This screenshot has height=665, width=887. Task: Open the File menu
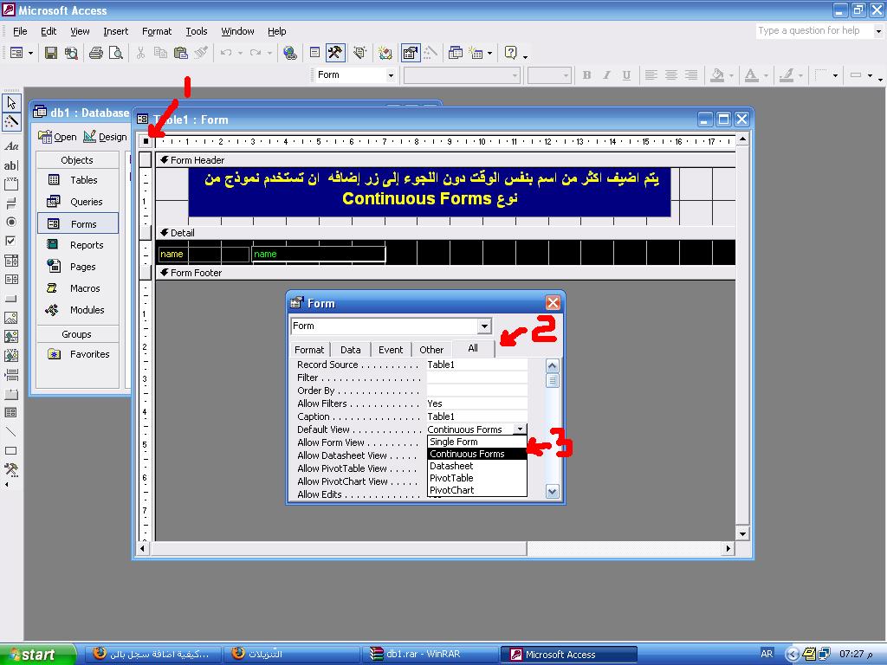pos(20,31)
